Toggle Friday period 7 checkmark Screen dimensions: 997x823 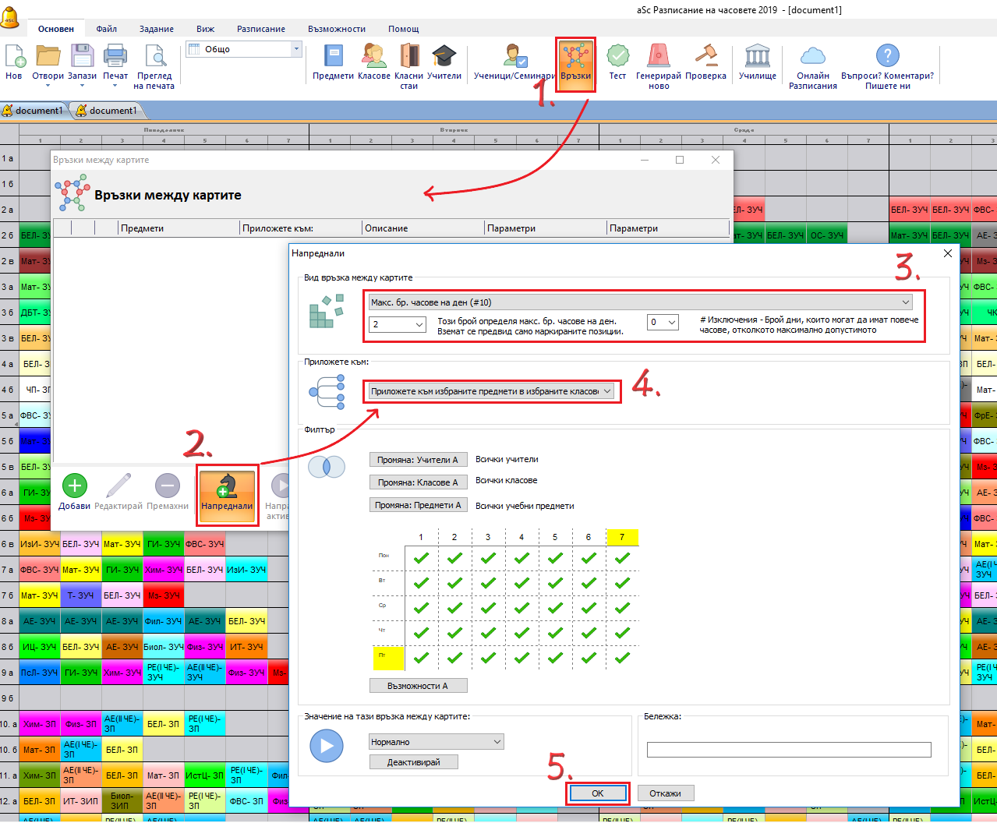pyautogui.click(x=622, y=658)
